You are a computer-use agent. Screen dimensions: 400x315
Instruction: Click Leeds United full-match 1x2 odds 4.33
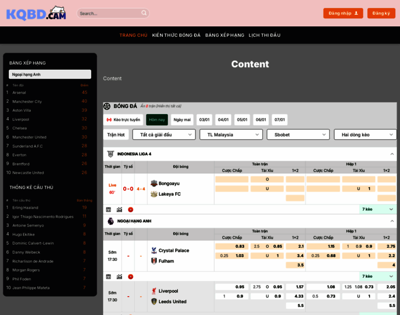[x=295, y=296]
